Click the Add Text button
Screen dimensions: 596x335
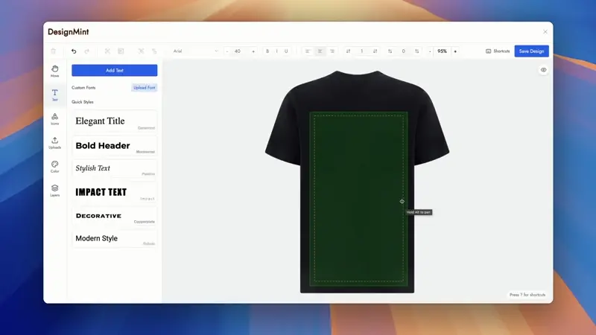(x=115, y=70)
